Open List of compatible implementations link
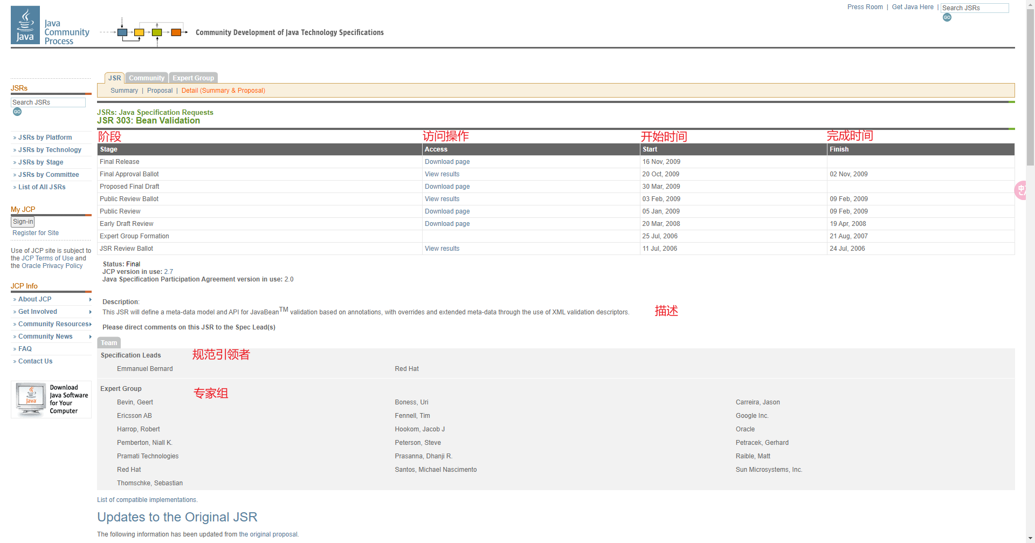The height and width of the screenshot is (543, 1035). coord(147,500)
